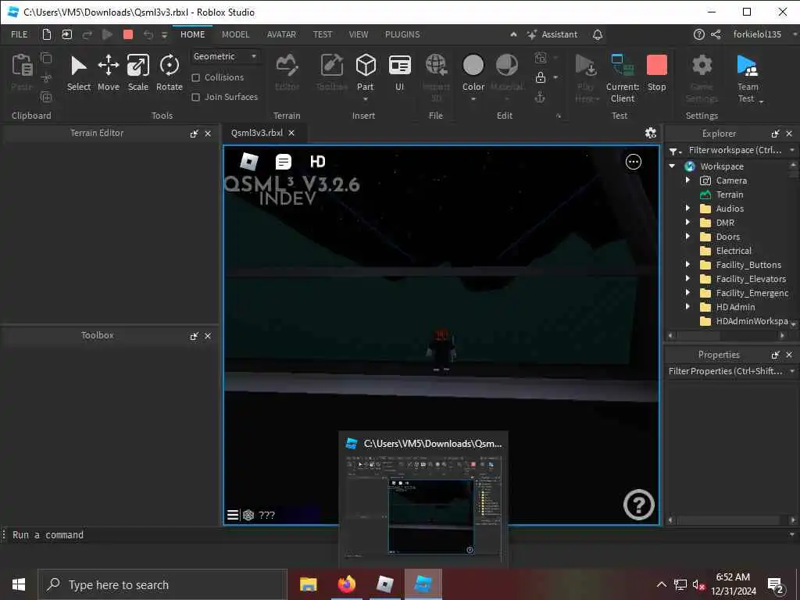800x600 pixels.
Task: Switch to the AVATAR tab
Action: pyautogui.click(x=281, y=34)
